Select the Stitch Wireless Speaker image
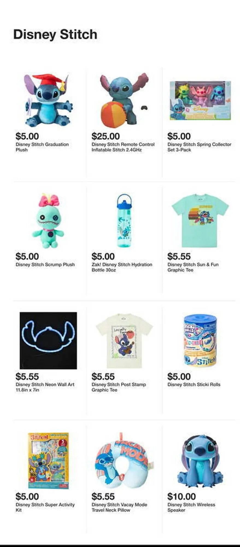240x547 pixels. coord(200,461)
